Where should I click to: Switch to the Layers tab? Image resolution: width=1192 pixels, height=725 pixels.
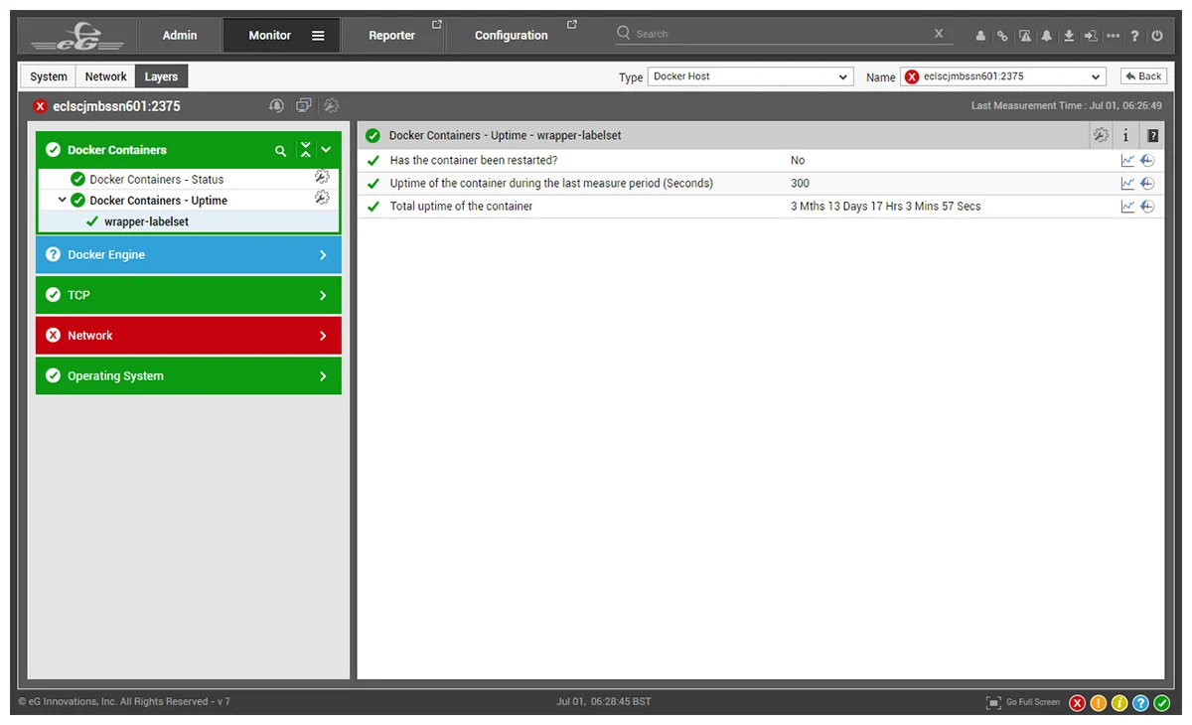tap(161, 76)
